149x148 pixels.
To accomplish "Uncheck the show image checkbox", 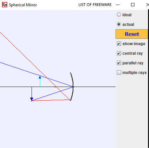I will 119,44.
